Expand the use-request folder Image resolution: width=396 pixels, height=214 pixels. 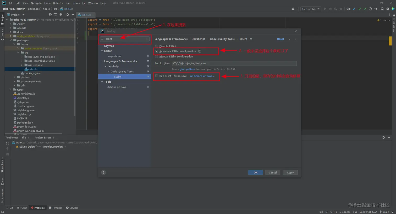[x=22, y=65]
